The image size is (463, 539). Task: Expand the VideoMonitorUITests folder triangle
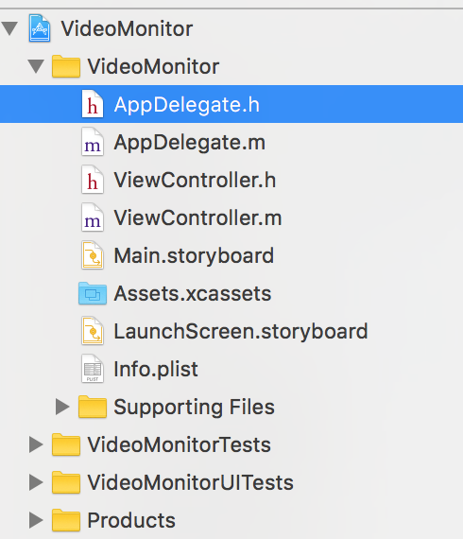tap(36, 482)
